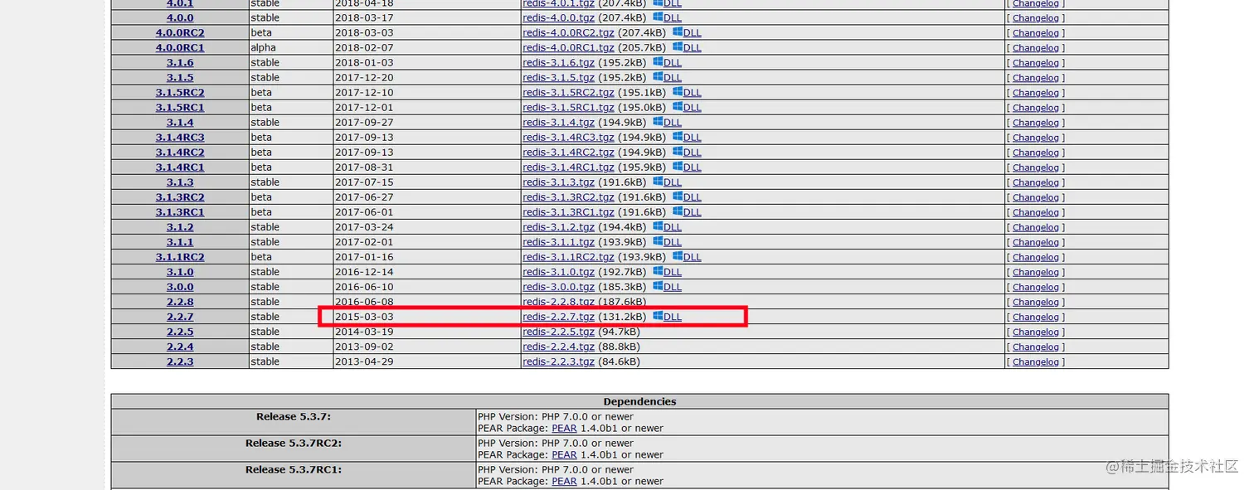Download redis-3.1.6.tgz
The width and height of the screenshot is (1254, 490).
[558, 62]
